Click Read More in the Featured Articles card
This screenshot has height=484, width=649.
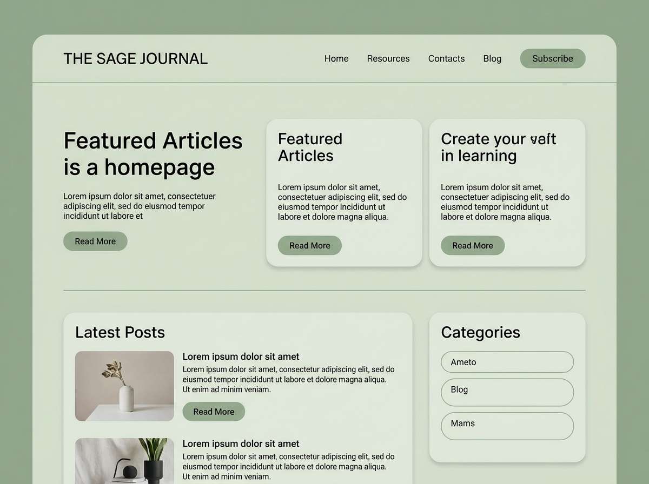(x=309, y=245)
